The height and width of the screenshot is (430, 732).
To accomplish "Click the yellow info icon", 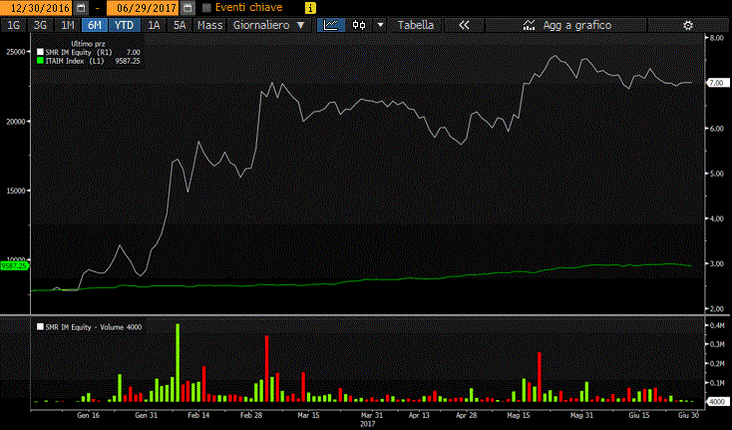I will pyautogui.click(x=282, y=7).
